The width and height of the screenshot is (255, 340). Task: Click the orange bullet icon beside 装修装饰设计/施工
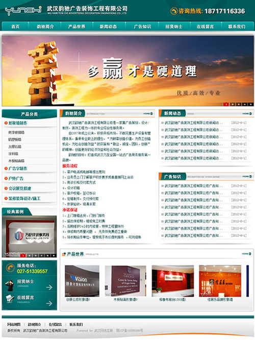coord(6,199)
